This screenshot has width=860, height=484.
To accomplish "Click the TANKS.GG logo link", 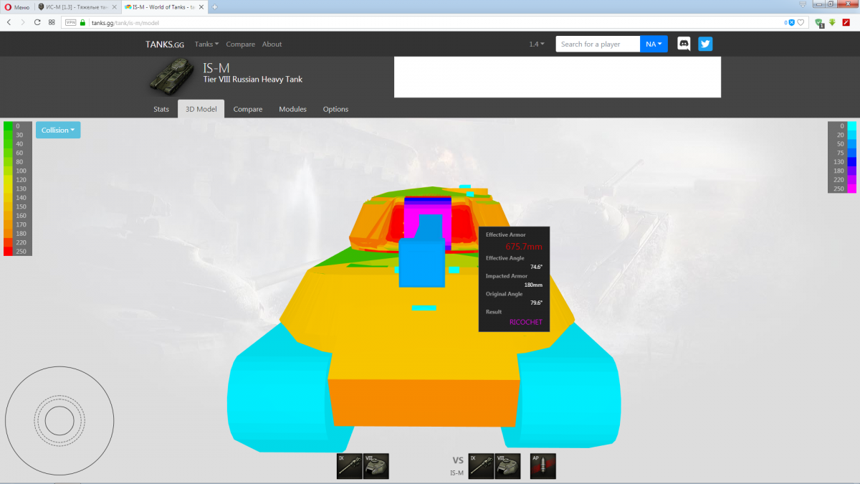I will click(x=165, y=44).
